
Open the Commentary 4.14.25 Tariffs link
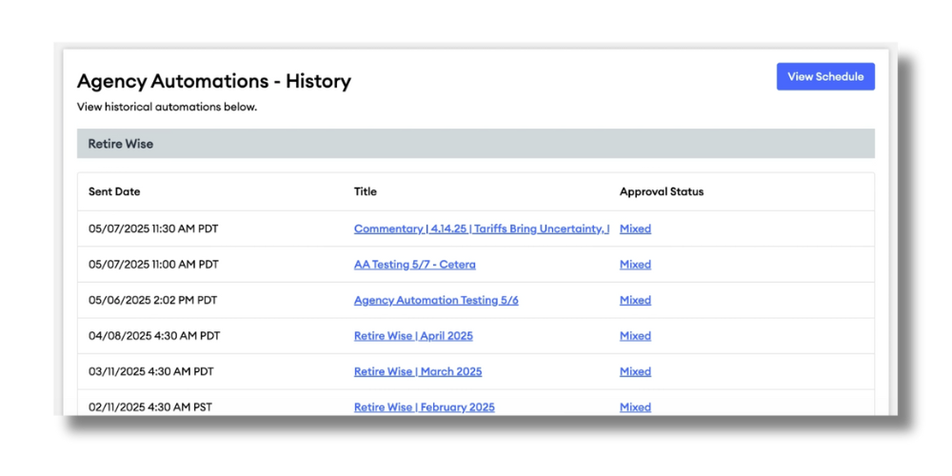pos(481,228)
